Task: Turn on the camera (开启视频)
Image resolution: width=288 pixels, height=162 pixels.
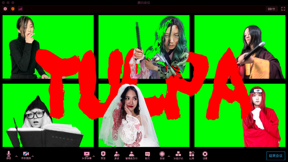Action: [26, 155]
